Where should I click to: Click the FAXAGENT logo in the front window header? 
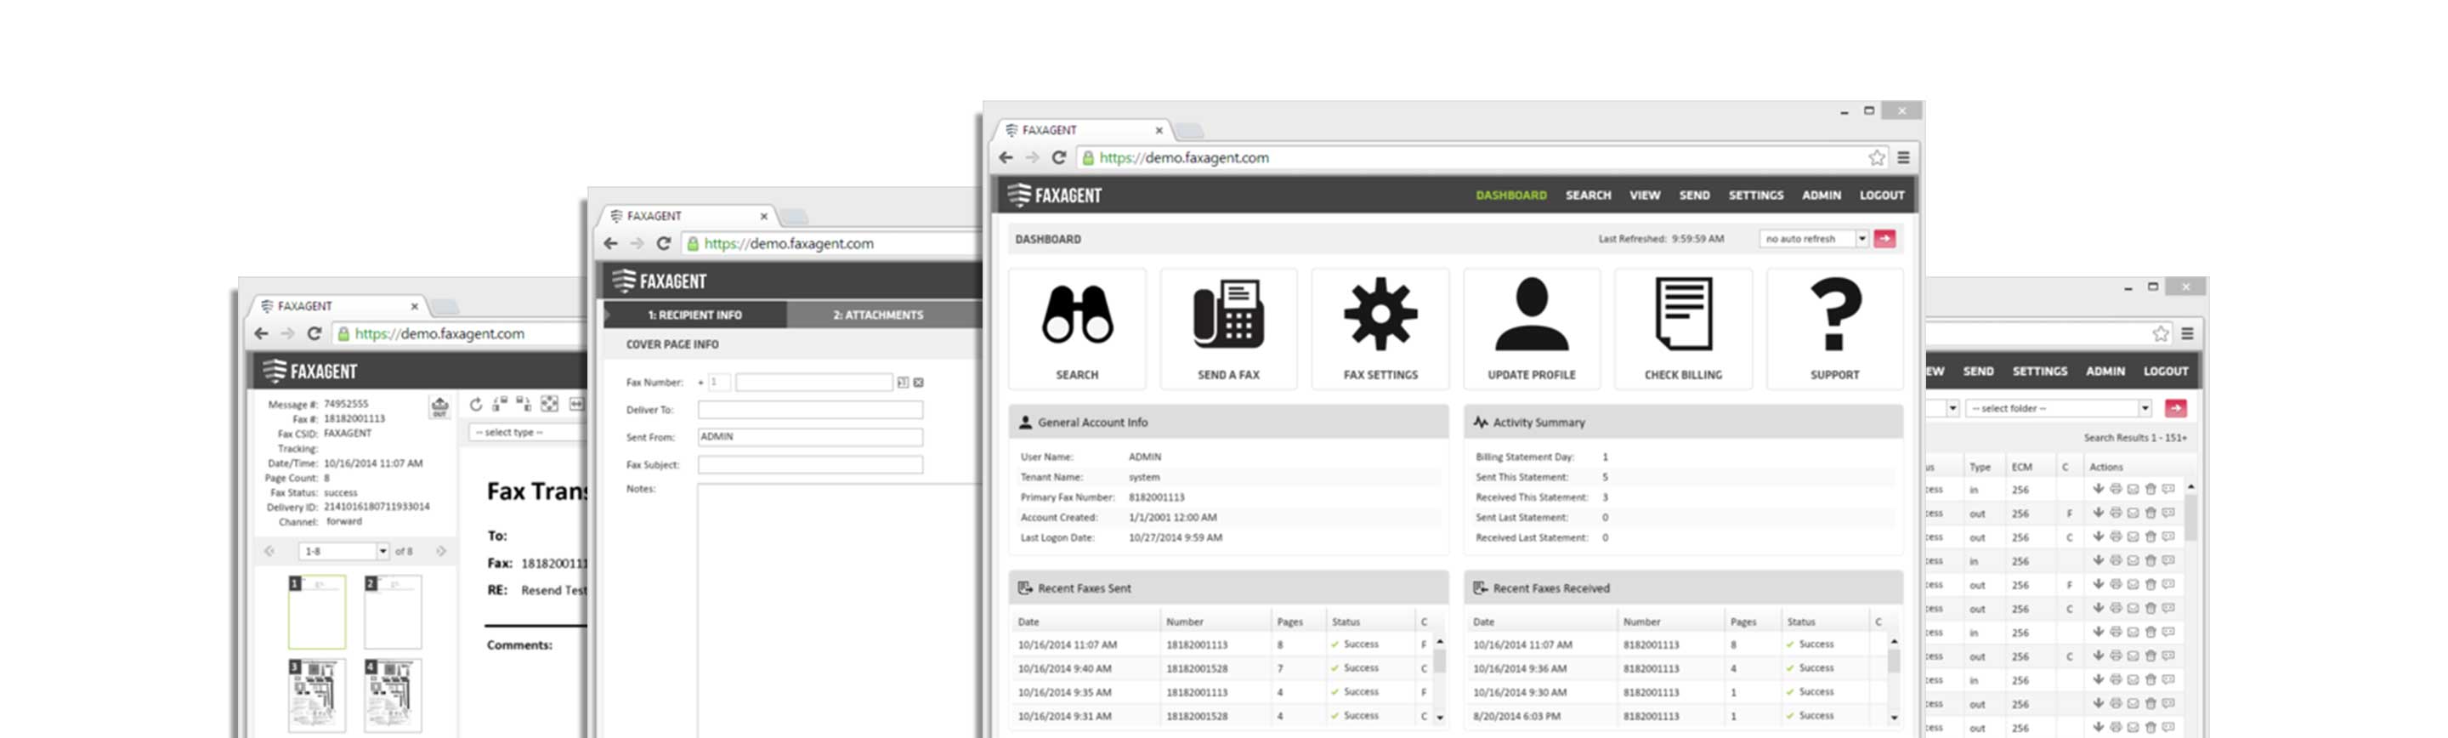[1055, 195]
